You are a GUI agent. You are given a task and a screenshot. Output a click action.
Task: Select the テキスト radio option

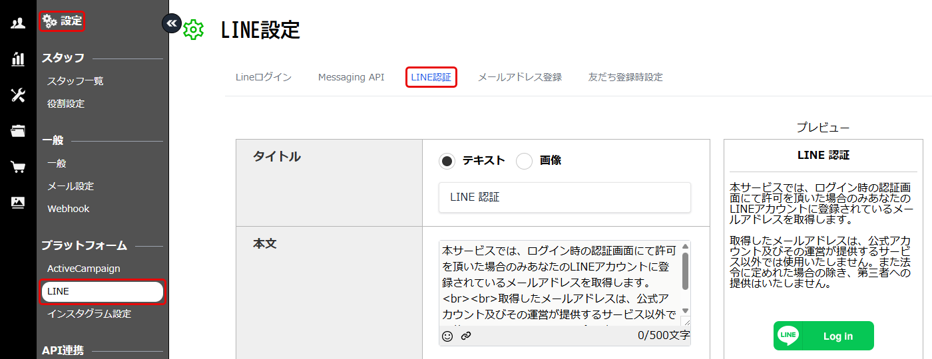[x=447, y=160]
